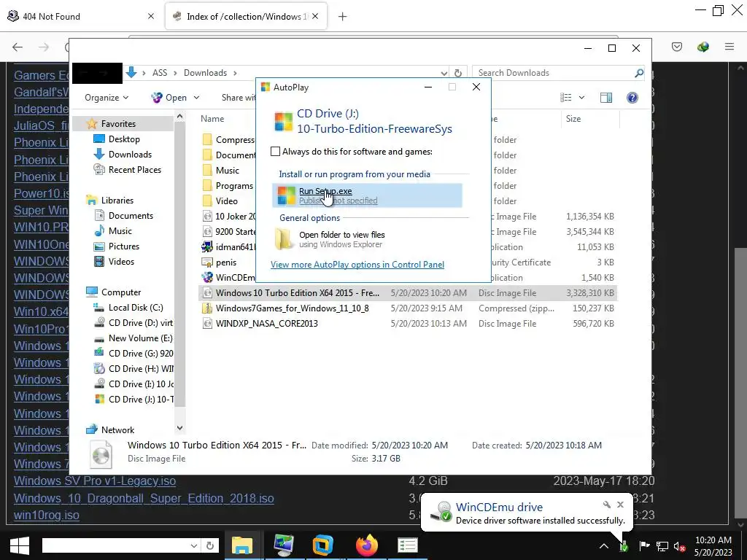Refresh the Downloads folder view
Image resolution: width=747 pixels, height=560 pixels.
click(458, 73)
